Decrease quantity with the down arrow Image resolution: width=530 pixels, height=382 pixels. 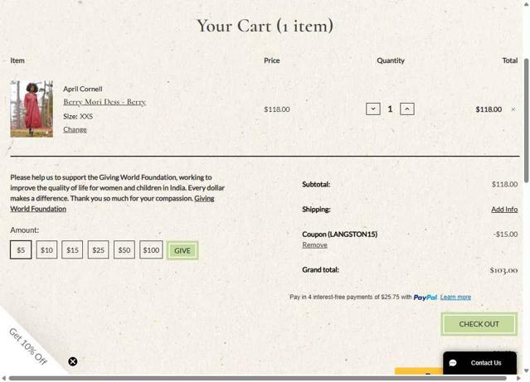(x=373, y=109)
